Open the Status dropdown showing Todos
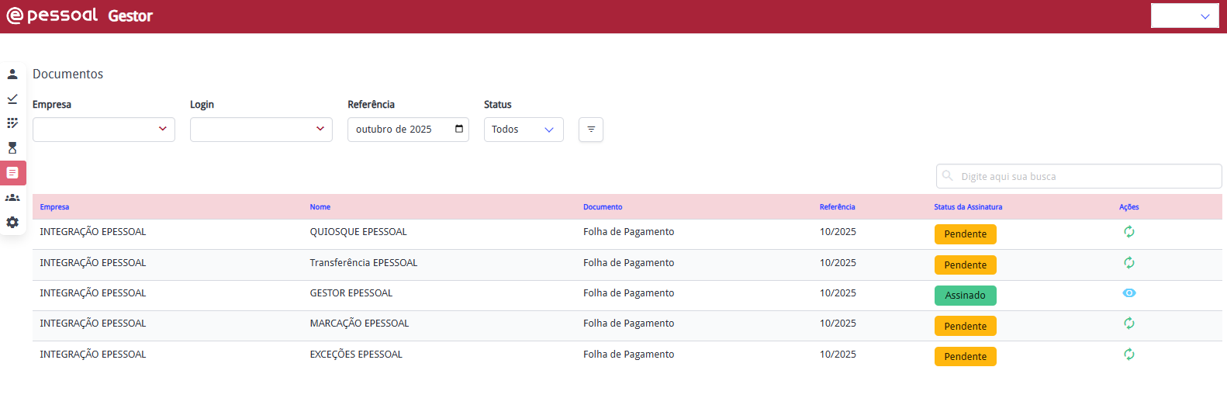Viewport: 1227px width, 398px height. click(x=524, y=130)
